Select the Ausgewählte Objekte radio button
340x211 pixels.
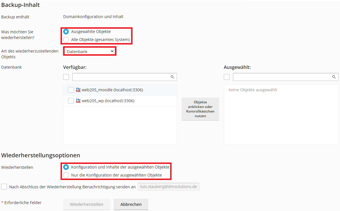coord(66,32)
